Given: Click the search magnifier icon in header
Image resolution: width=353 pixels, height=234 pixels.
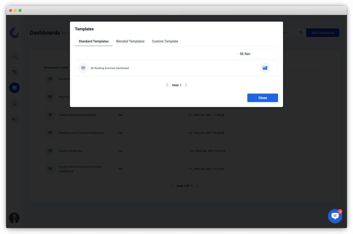Looking at the screenshot, I should coord(301,33).
